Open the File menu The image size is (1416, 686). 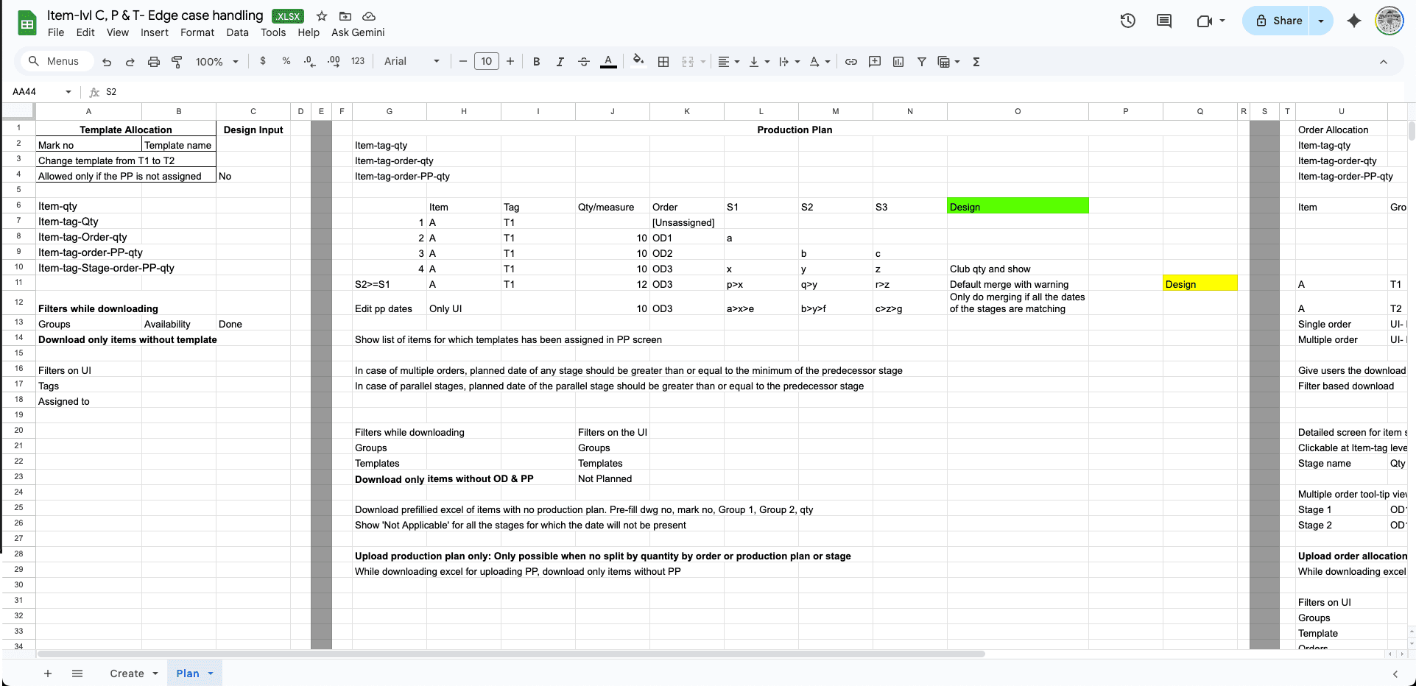coord(56,32)
